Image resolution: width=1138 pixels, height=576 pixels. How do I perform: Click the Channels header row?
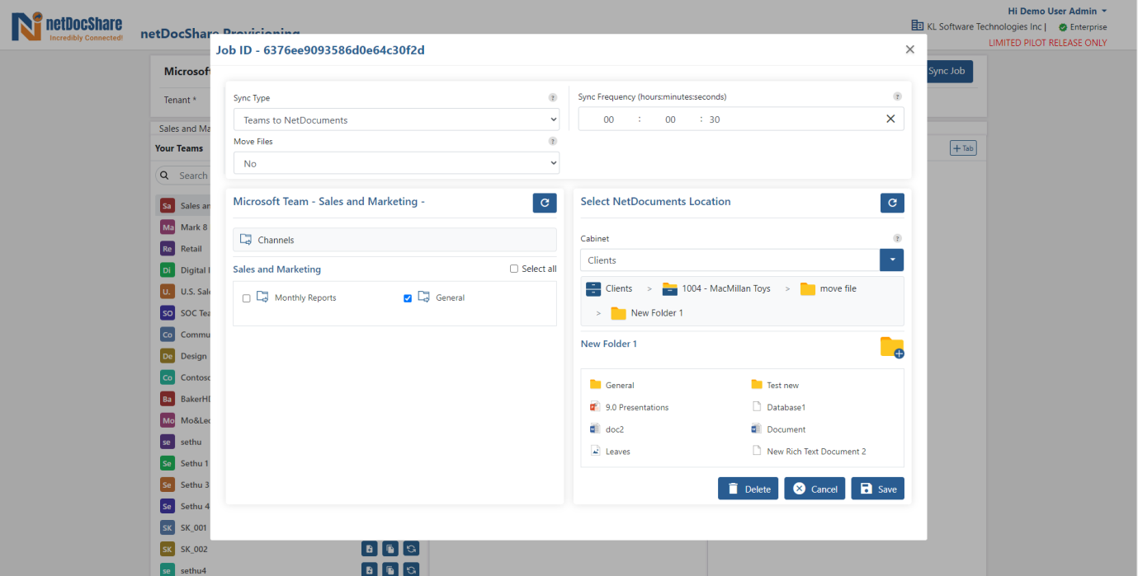pos(394,240)
